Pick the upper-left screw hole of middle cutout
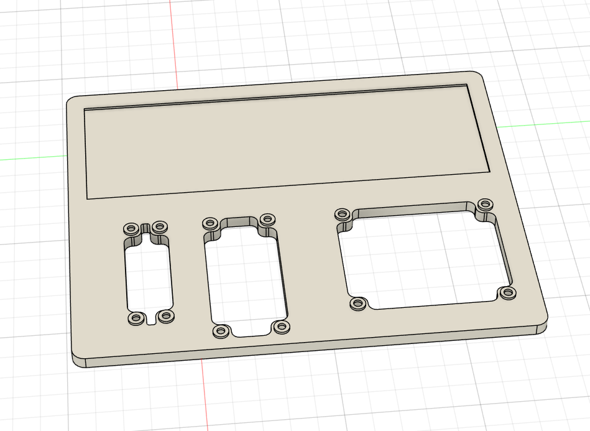590x431 pixels. [211, 223]
